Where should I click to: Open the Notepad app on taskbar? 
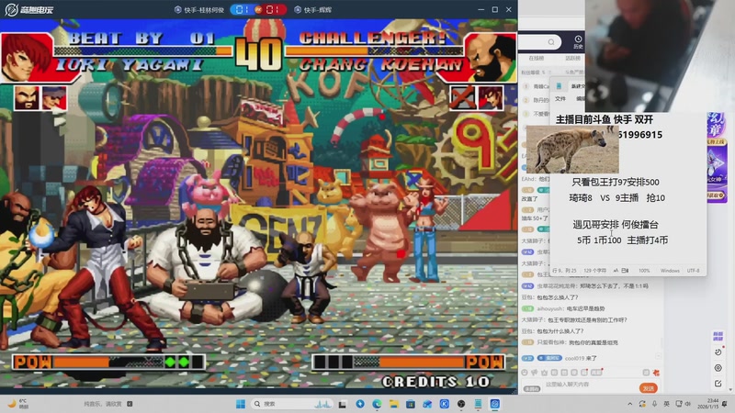click(x=478, y=404)
